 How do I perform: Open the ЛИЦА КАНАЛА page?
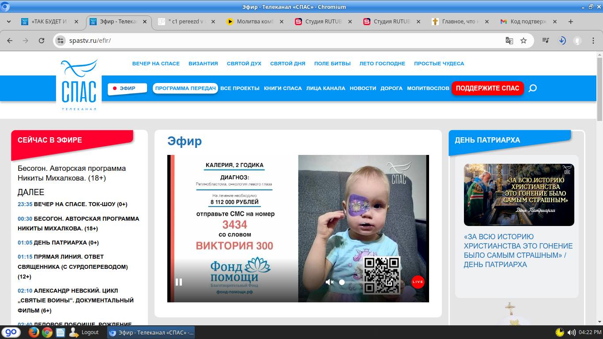[x=326, y=88]
